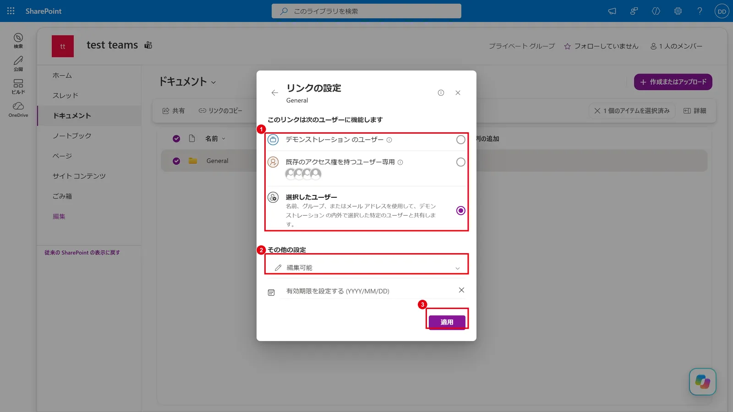The image size is (733, 412).
Task: Click the SharePoint home link
Action: coord(44,11)
